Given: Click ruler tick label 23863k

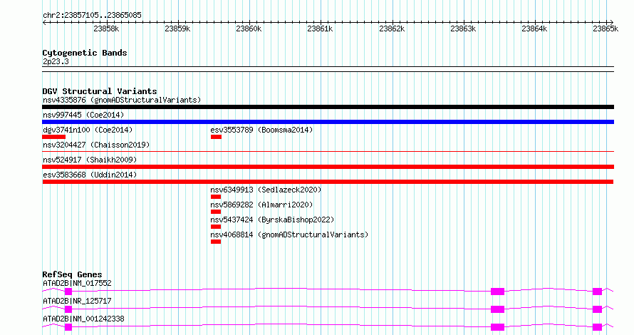Looking at the screenshot, I should [463, 29].
